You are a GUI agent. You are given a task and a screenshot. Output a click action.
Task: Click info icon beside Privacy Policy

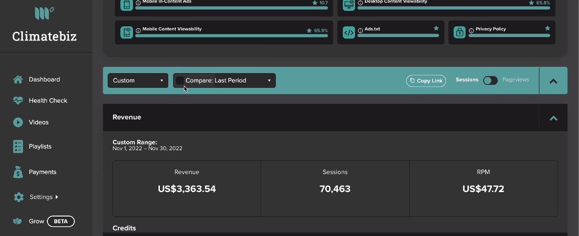tap(471, 31)
